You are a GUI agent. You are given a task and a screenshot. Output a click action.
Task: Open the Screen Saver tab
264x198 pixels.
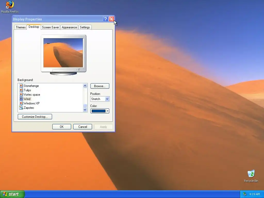[x=50, y=27]
